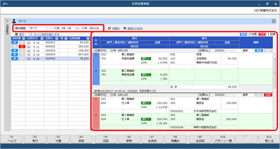The height and width of the screenshot is (149, 280).
Task: Click red 否認 badge in voucher 000002 detail header
Action: tap(268, 95)
